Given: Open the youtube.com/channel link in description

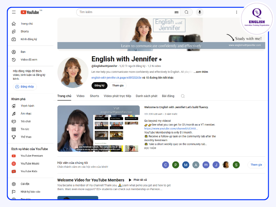Looking at the screenshot, I should 171,128.
